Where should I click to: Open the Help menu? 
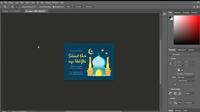[62, 2]
